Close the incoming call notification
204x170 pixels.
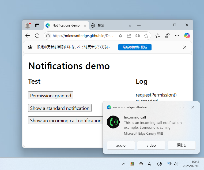(193, 107)
